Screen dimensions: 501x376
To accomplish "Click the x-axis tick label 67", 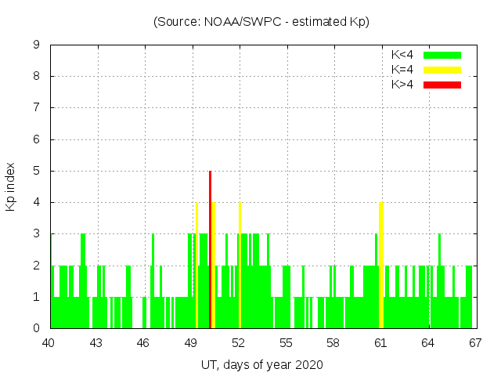I will click(x=474, y=342).
